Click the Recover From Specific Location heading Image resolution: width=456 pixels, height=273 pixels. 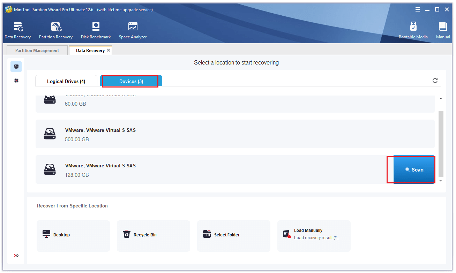click(x=72, y=206)
